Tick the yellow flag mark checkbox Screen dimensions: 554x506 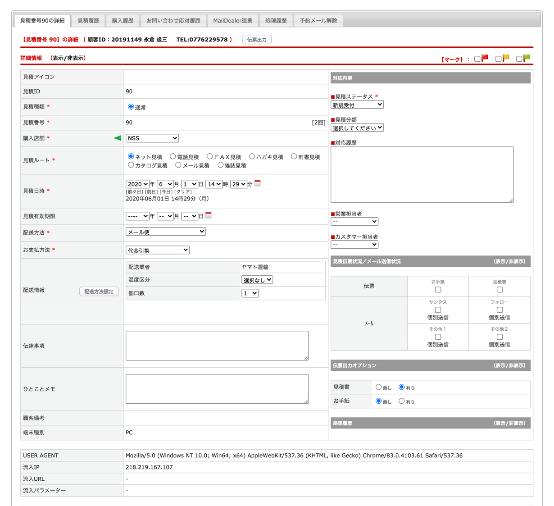coord(498,59)
